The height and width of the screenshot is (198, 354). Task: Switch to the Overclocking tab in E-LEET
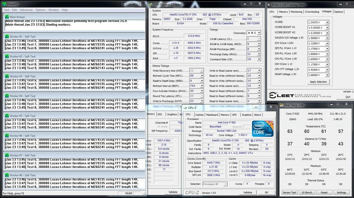(x=312, y=12)
